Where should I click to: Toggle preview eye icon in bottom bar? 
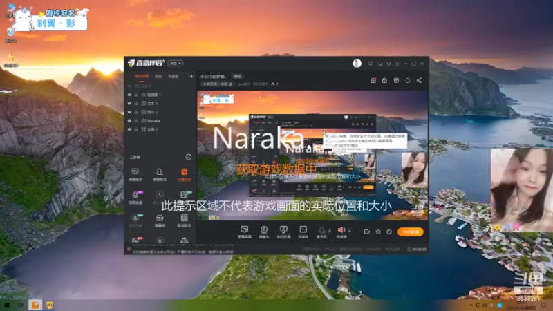coord(378,232)
